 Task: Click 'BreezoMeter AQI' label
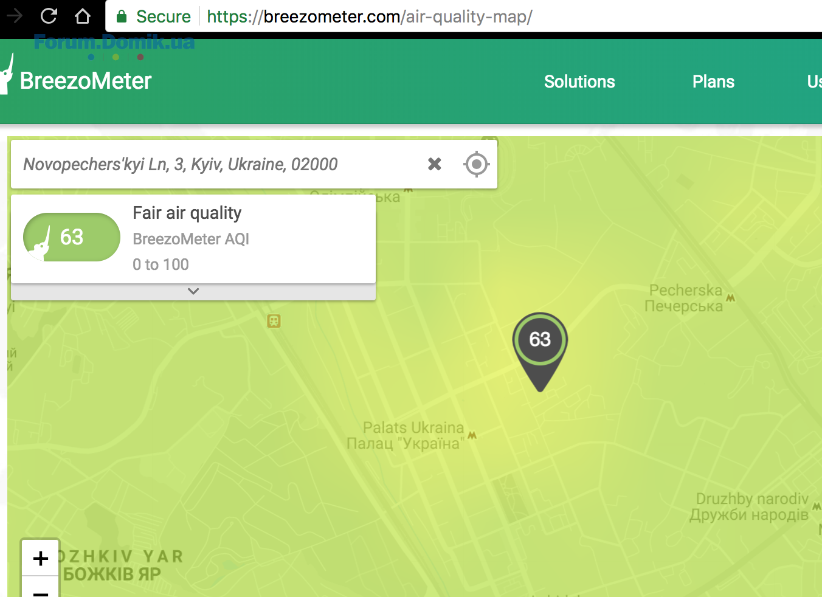[191, 239]
